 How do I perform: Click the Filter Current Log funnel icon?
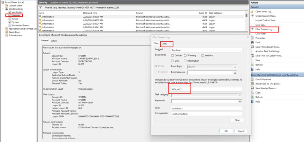click(252, 30)
